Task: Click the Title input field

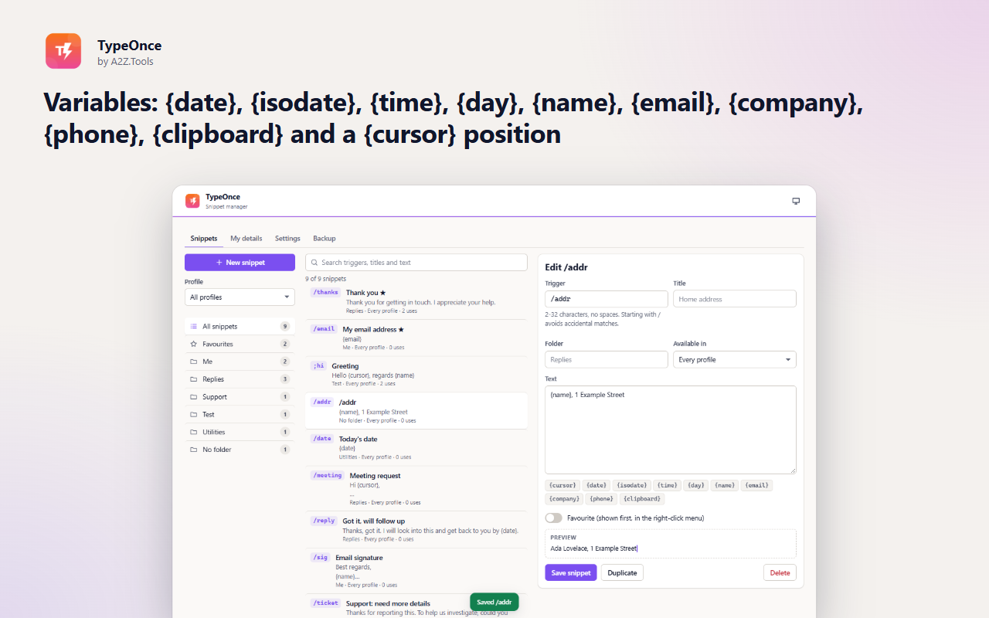Action: point(735,299)
